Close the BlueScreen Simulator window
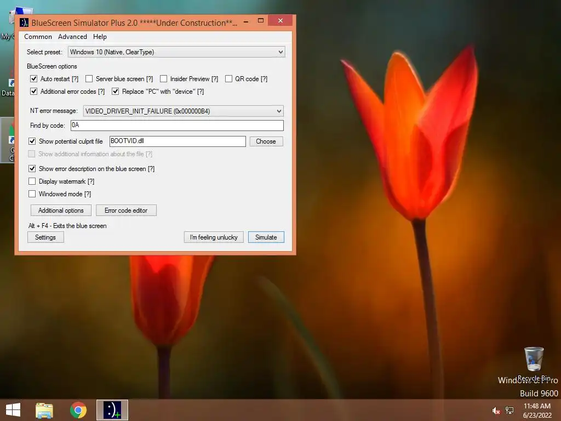This screenshot has width=561, height=421. (x=280, y=21)
